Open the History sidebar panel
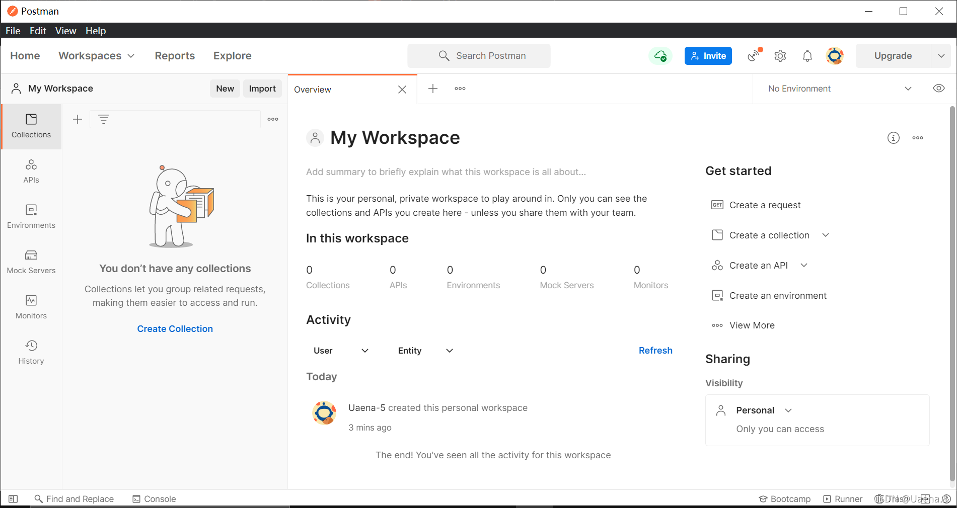Viewport: 957px width, 508px height. (31, 353)
